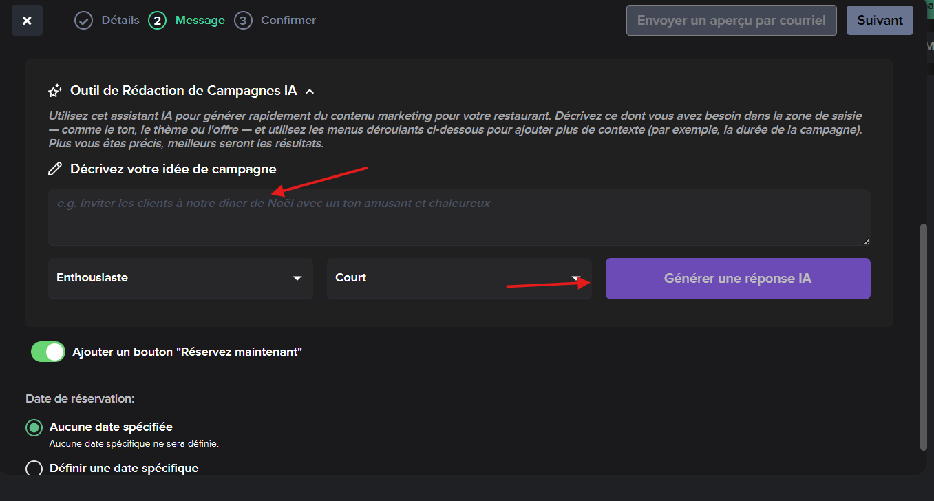934x501 pixels.
Task: Open the Court length dropdown
Action: click(458, 279)
